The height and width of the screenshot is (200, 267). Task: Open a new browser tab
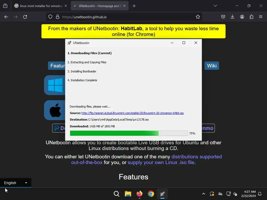134,6
